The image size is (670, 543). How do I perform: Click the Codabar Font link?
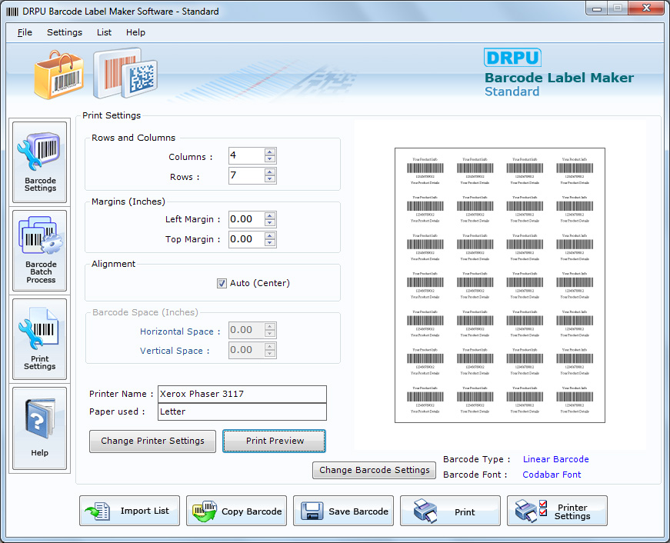coord(551,475)
